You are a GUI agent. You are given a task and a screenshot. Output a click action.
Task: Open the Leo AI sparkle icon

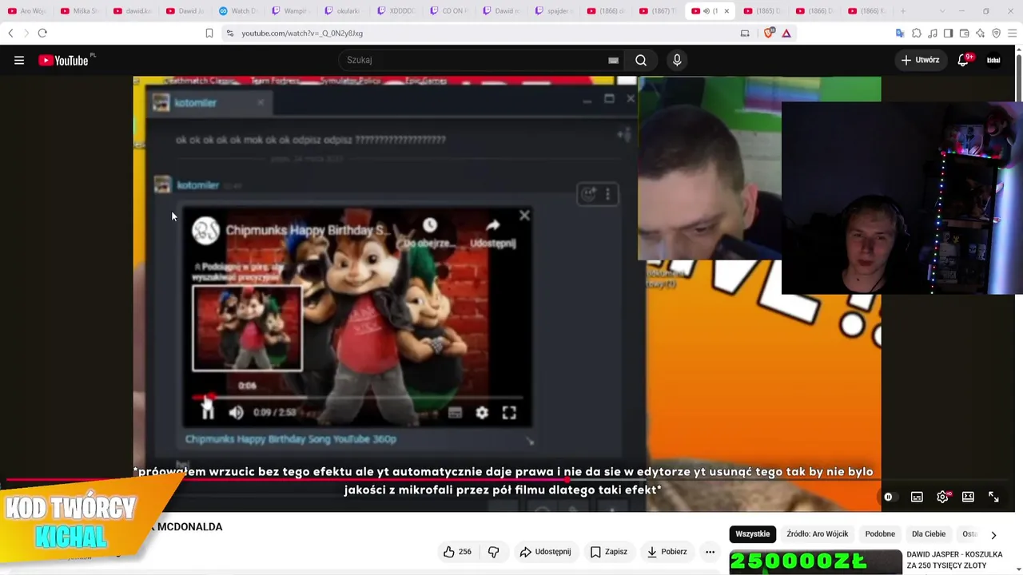point(981,33)
